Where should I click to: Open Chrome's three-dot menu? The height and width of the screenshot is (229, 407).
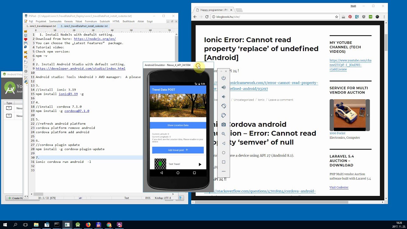384,17
